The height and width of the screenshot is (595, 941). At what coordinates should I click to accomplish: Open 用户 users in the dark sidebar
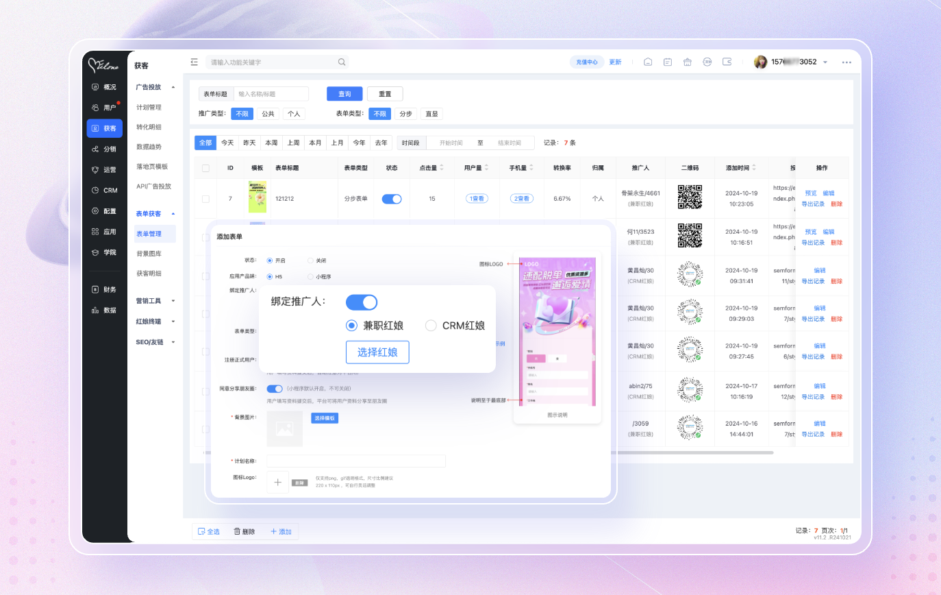(104, 108)
